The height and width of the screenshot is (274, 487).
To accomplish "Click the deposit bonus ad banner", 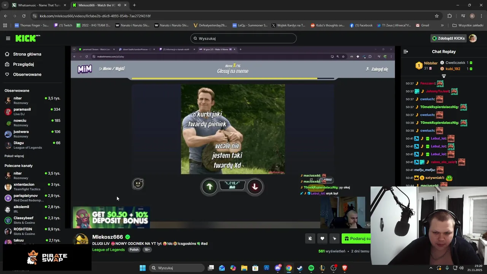I will (111, 217).
